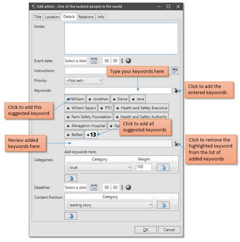Viewport: 240px width, 242px height.
Task: Open the Info tab
Action: (101, 17)
